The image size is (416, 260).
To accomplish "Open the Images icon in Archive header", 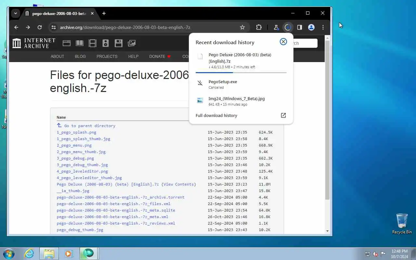I will point(132,43).
